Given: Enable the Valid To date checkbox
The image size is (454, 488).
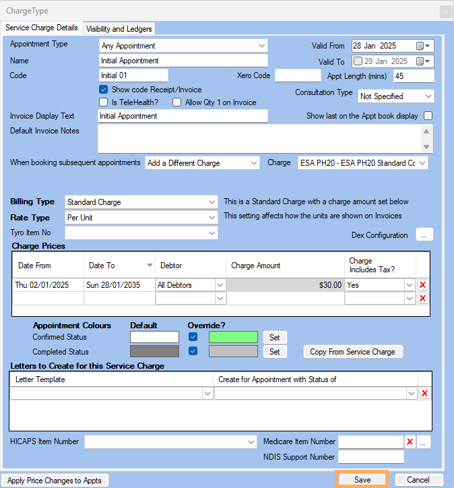Looking at the screenshot, I should tap(358, 61).
